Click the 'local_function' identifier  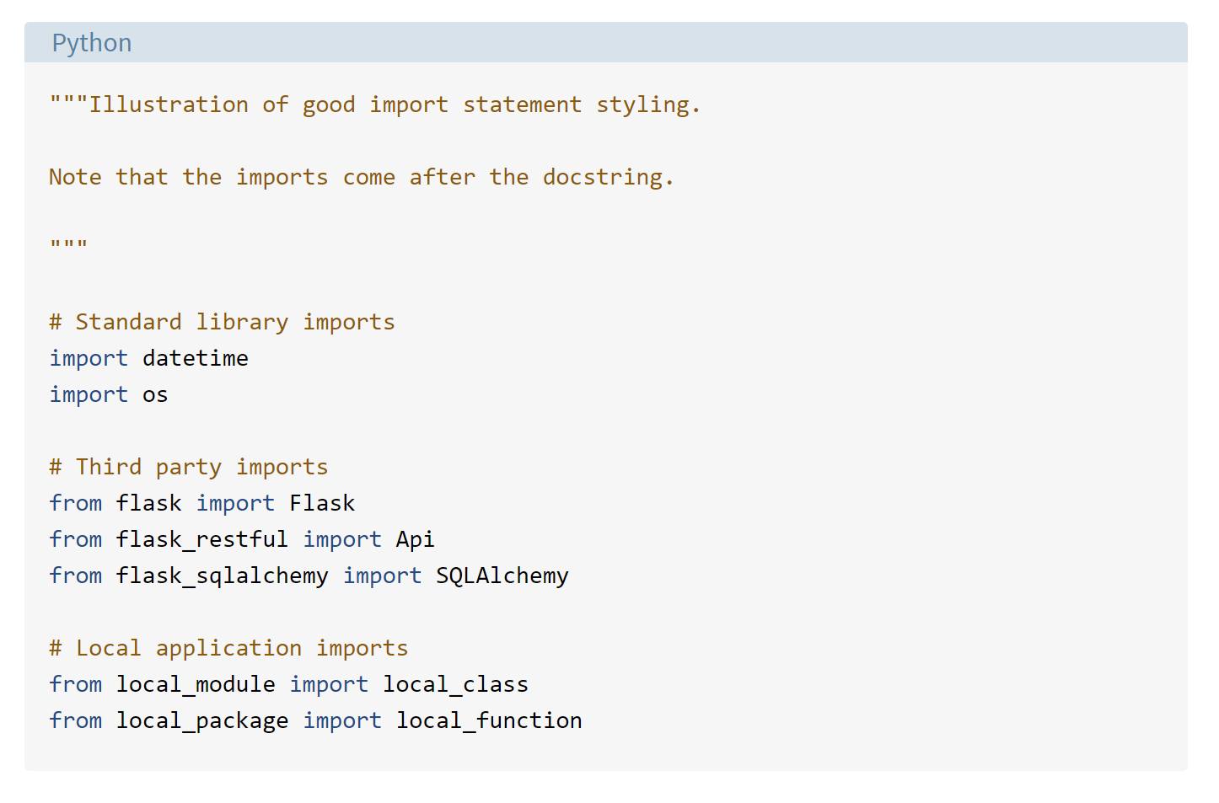tap(490, 720)
